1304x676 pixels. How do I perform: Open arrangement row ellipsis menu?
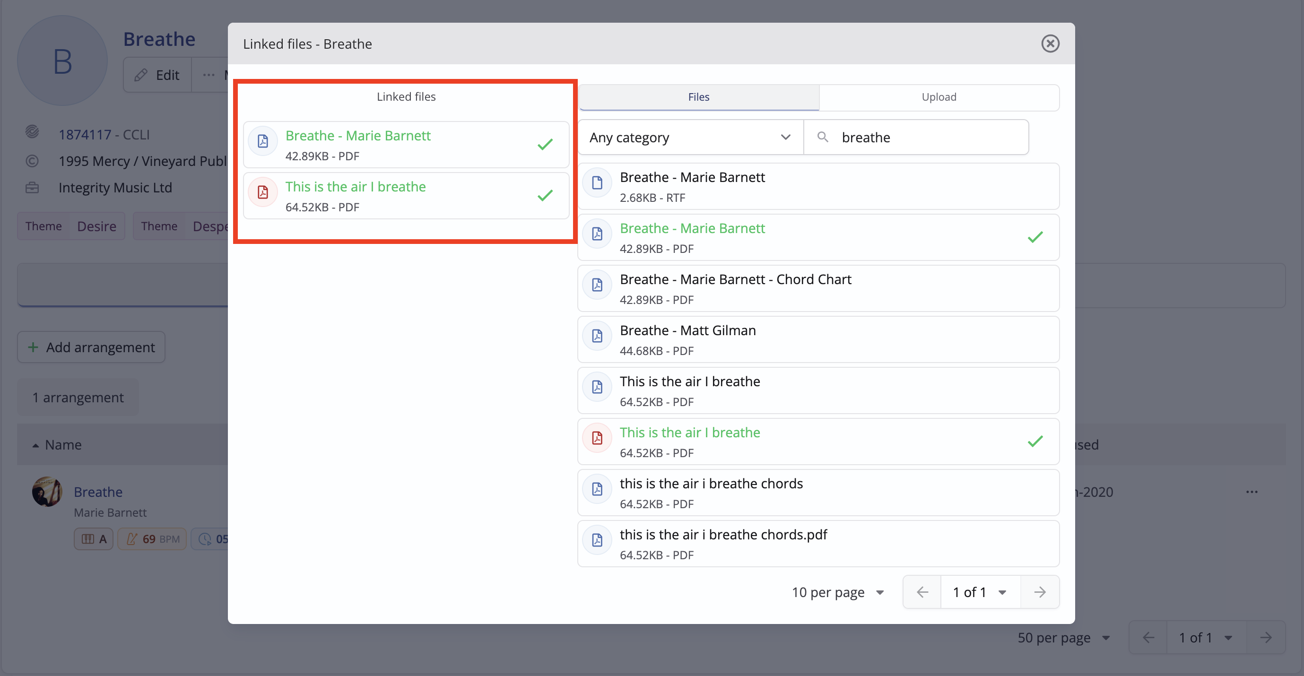click(1252, 492)
